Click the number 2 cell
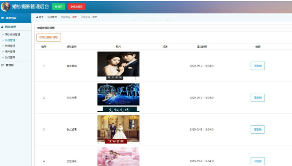Viewport: 292px width, 166px height. tap(44, 98)
